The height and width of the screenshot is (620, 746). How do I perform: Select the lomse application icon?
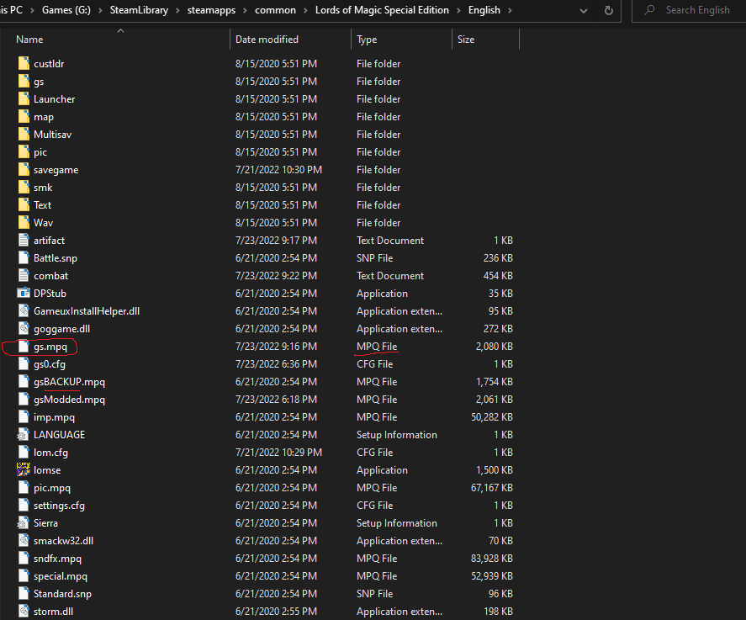pyautogui.click(x=24, y=470)
